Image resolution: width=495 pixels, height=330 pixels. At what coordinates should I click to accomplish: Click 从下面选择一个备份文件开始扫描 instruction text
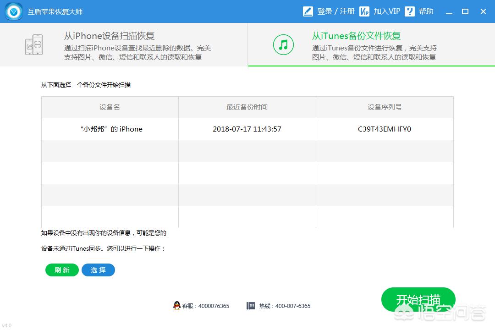[86, 85]
